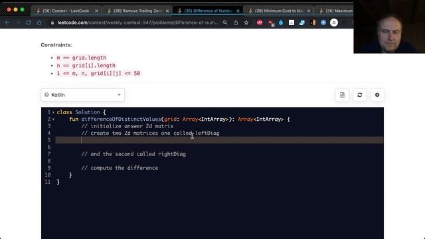Click the 'and the second called rightDiag' comment
The image size is (425, 239).
pyautogui.click(x=133, y=154)
